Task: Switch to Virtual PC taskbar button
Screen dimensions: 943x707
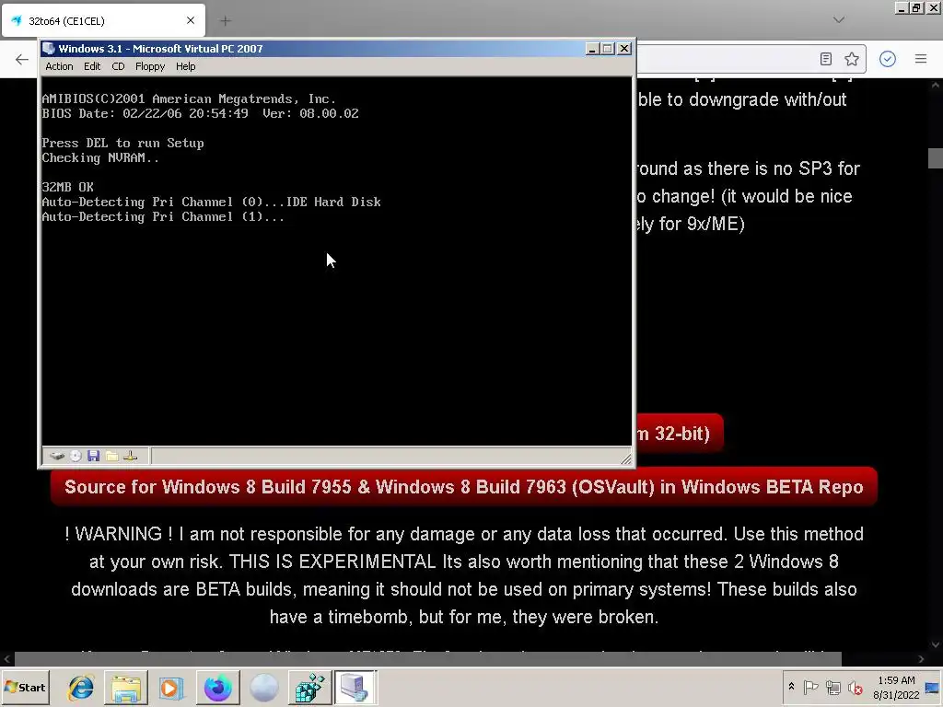Action: coord(355,688)
